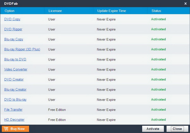Click the DVD Ripper option link

coord(13,29)
